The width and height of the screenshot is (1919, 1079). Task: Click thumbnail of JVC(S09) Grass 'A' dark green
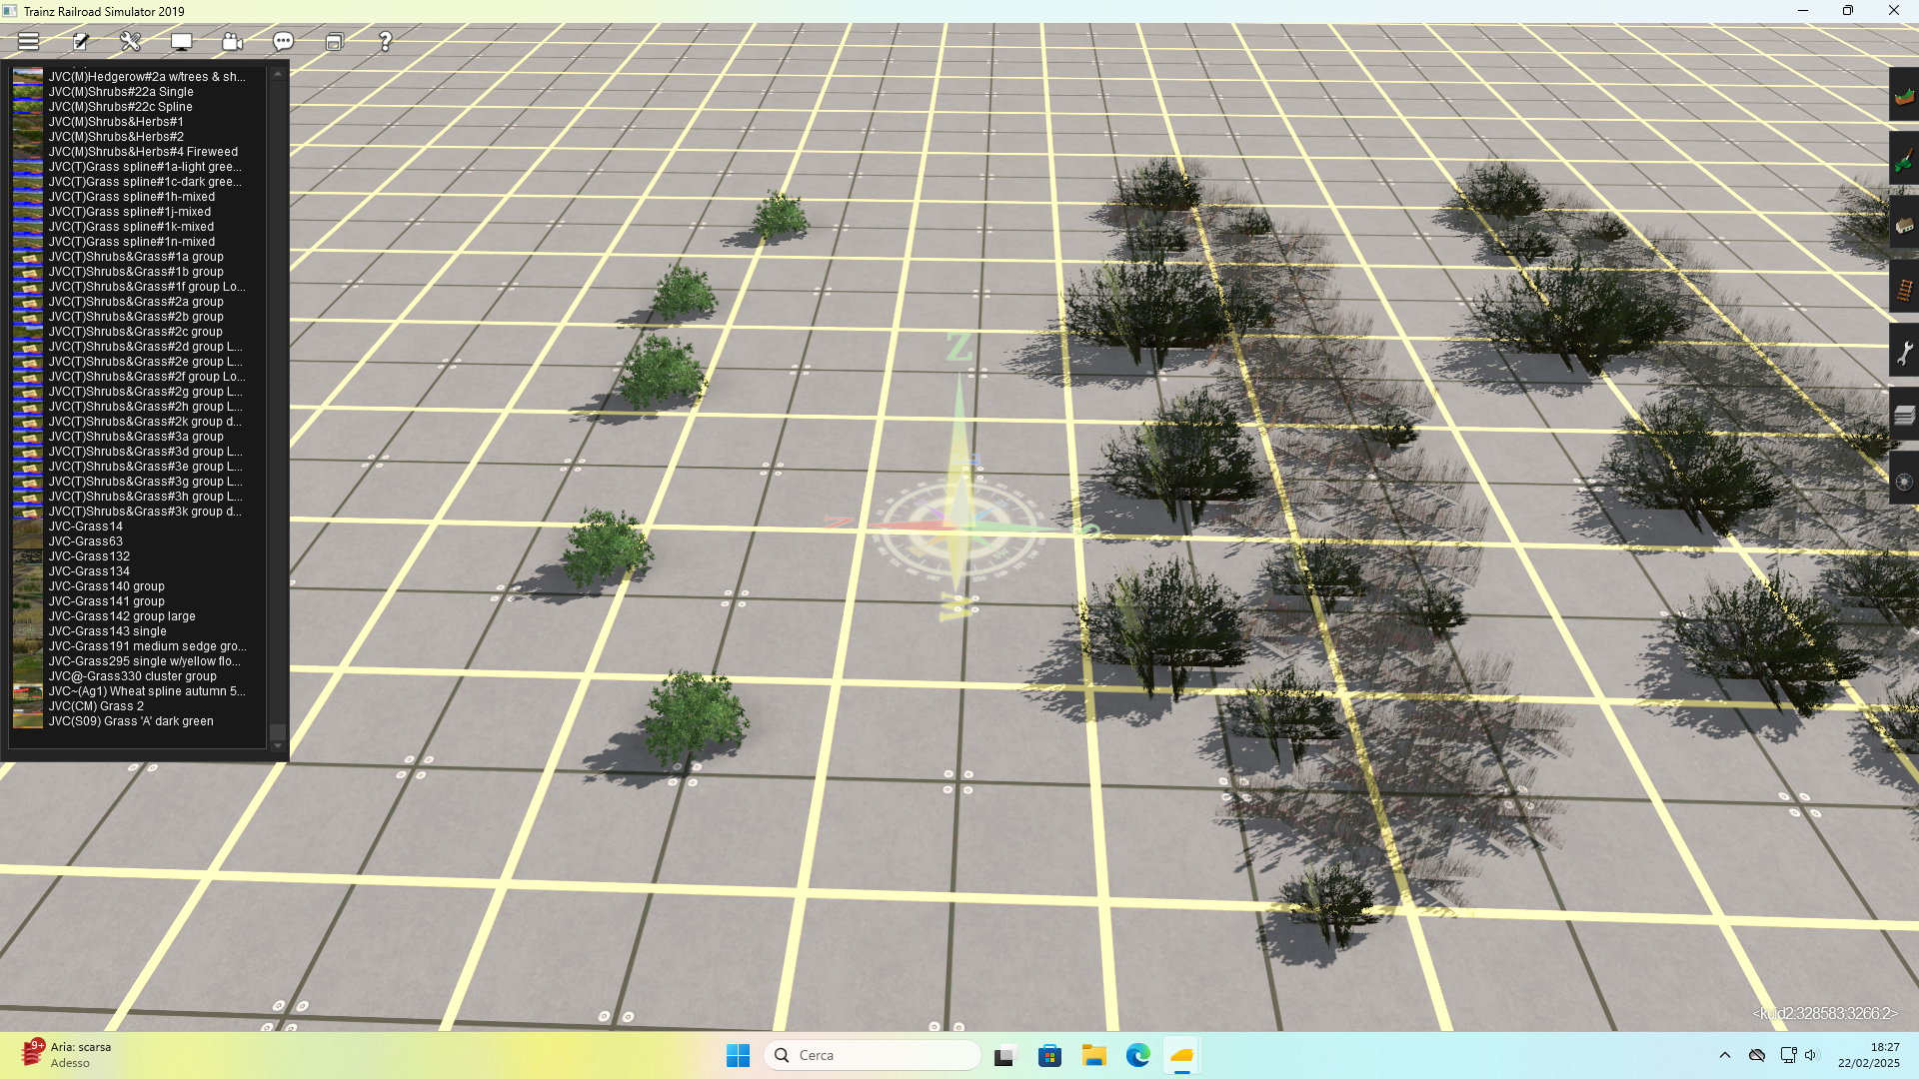(27, 720)
